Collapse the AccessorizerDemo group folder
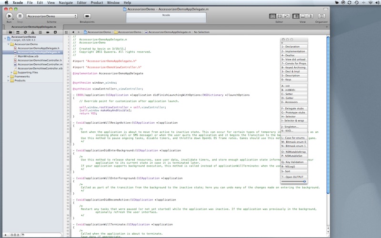This screenshot has height=238, width=381. pyautogui.click(x=9, y=44)
